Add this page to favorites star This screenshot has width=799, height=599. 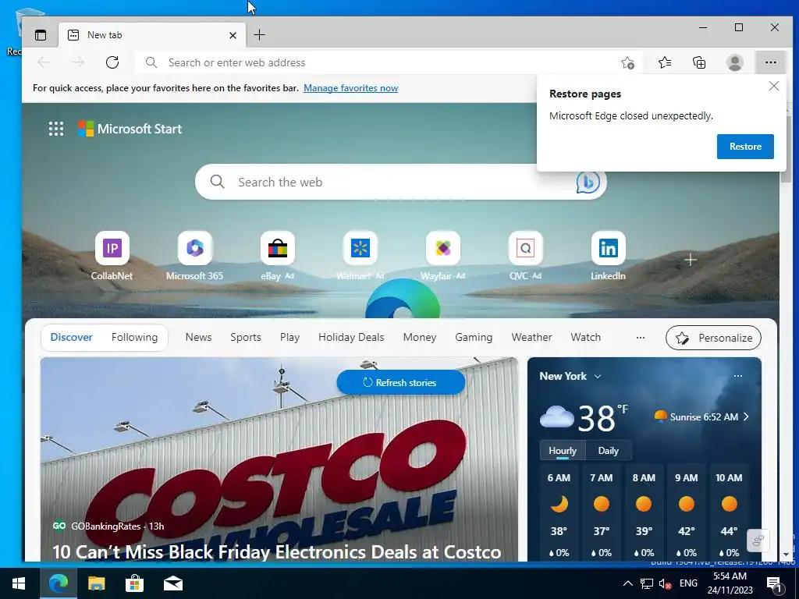pyautogui.click(x=627, y=62)
